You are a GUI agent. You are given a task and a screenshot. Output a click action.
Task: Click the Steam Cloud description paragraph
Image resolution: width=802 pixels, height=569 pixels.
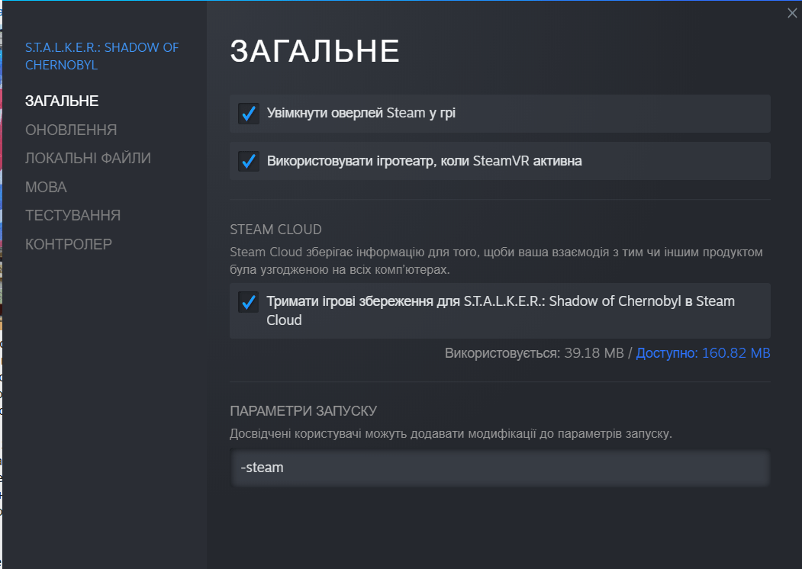(x=496, y=261)
